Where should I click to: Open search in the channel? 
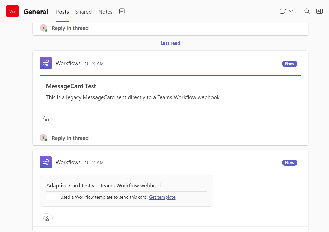[x=307, y=11]
